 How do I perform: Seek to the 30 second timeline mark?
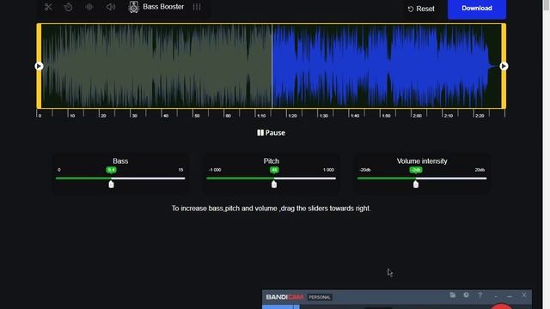click(x=135, y=115)
